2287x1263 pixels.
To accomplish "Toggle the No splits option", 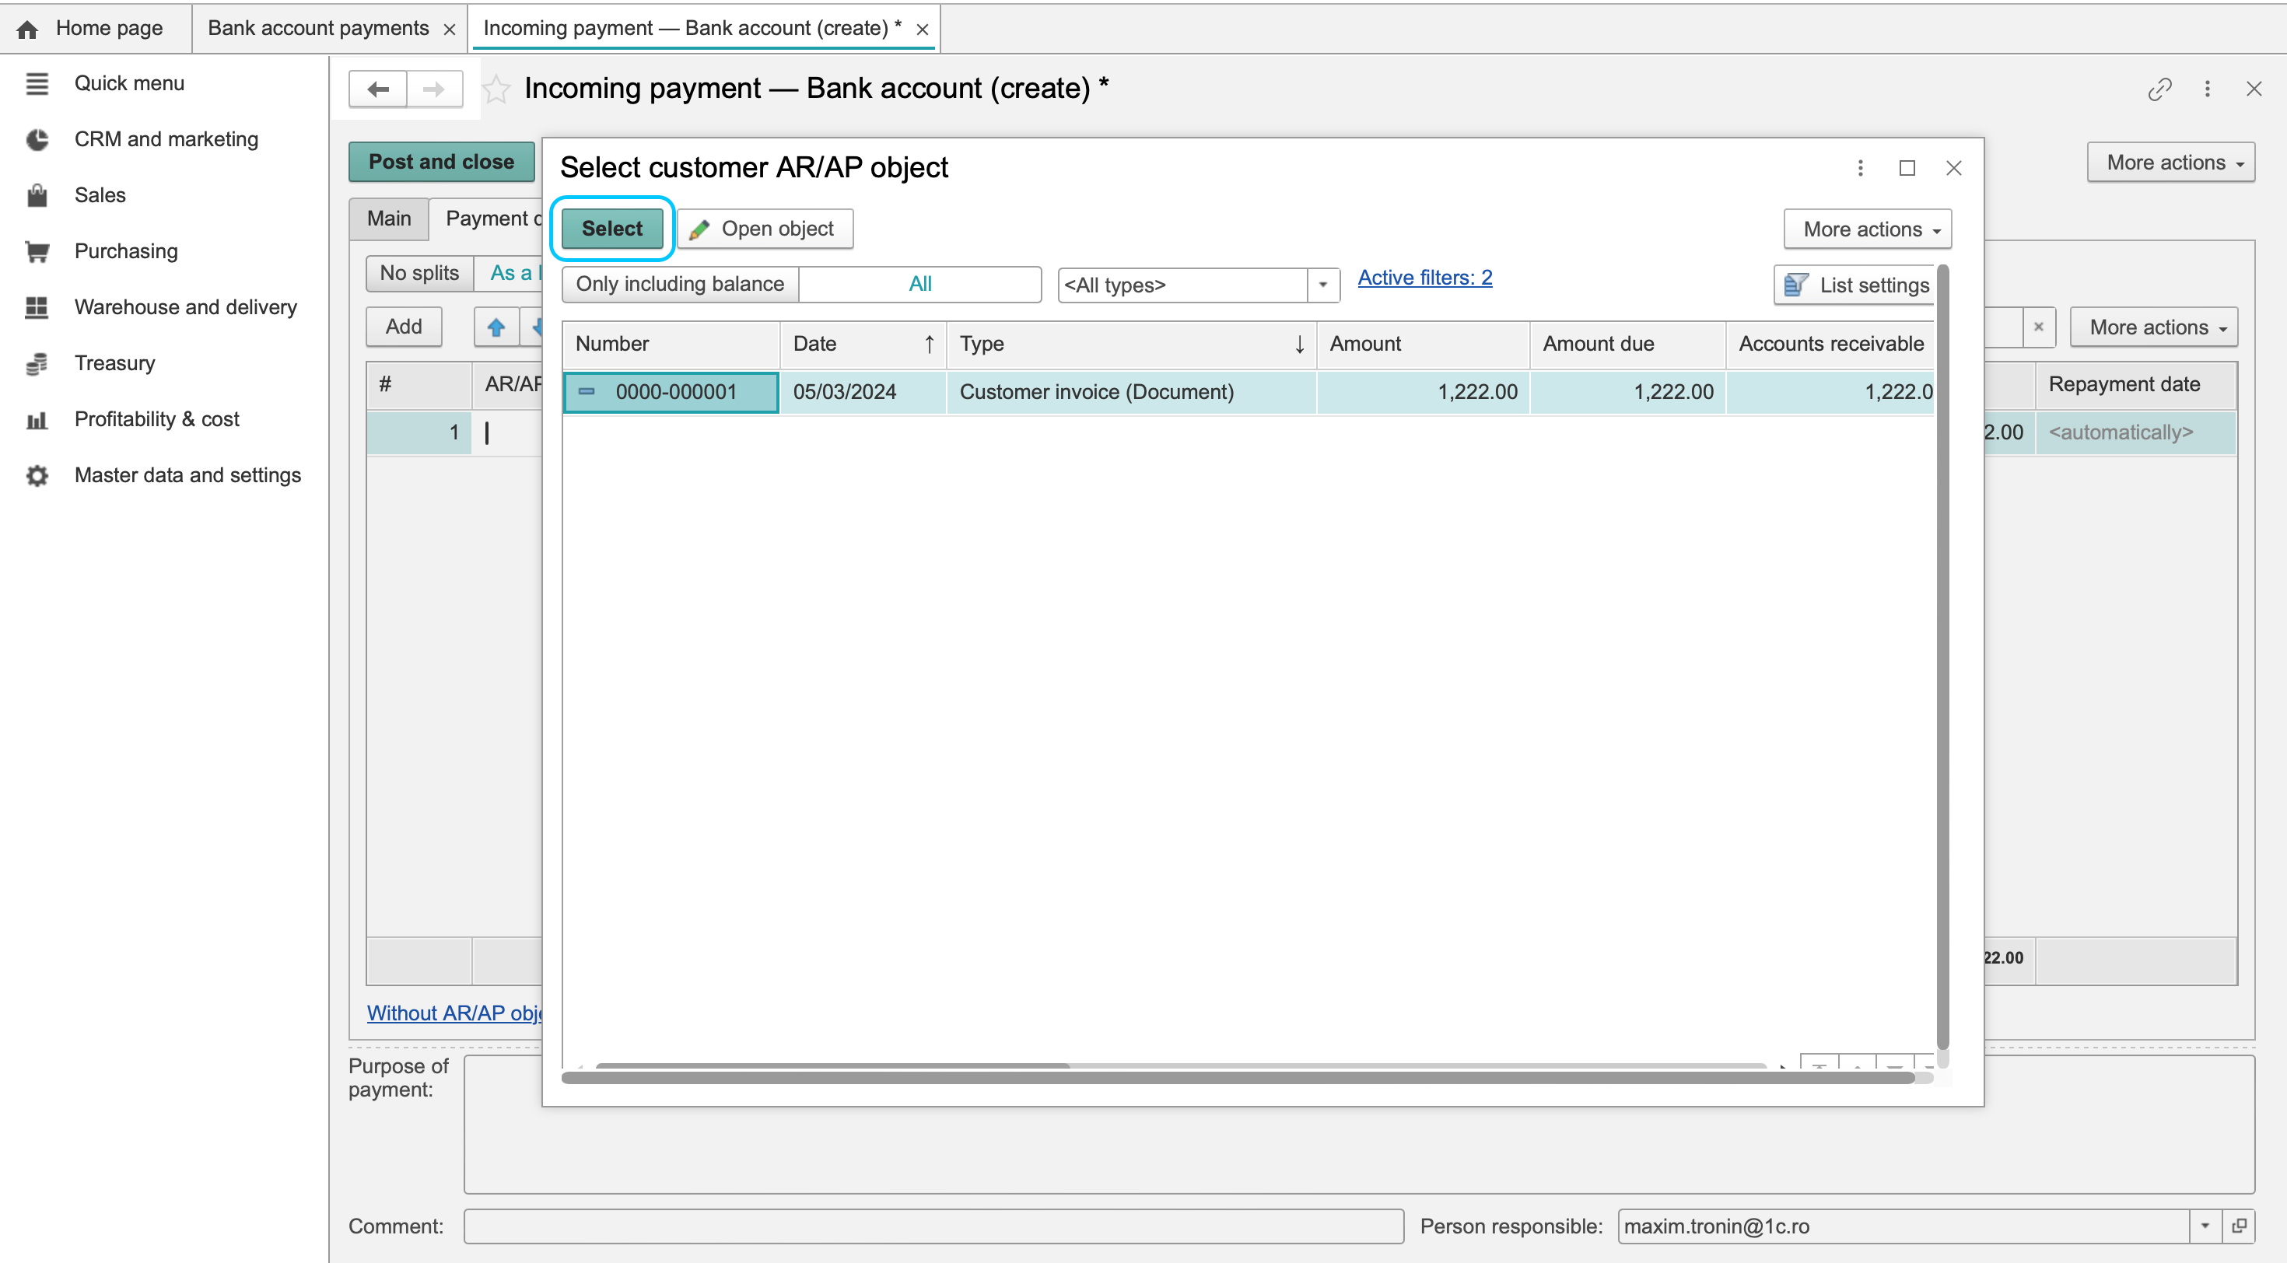I will pyautogui.click(x=419, y=274).
